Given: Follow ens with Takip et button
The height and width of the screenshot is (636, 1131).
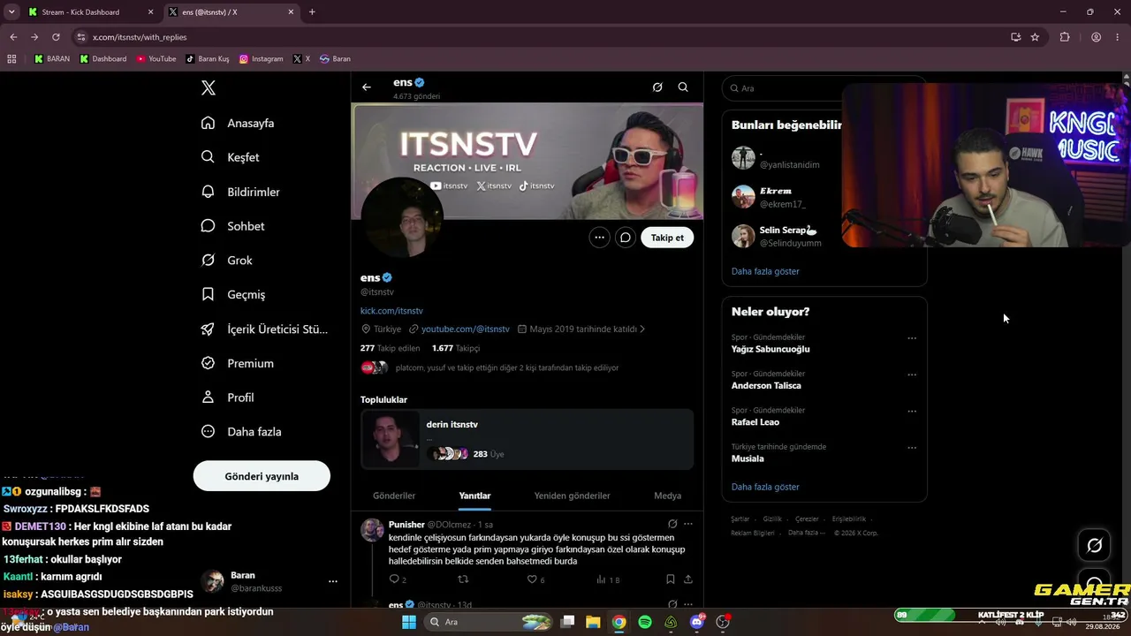Looking at the screenshot, I should [667, 238].
